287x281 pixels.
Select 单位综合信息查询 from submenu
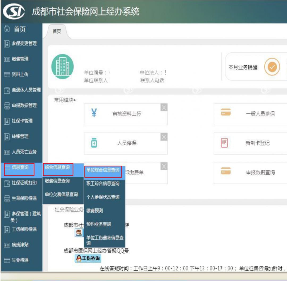coord(103,170)
